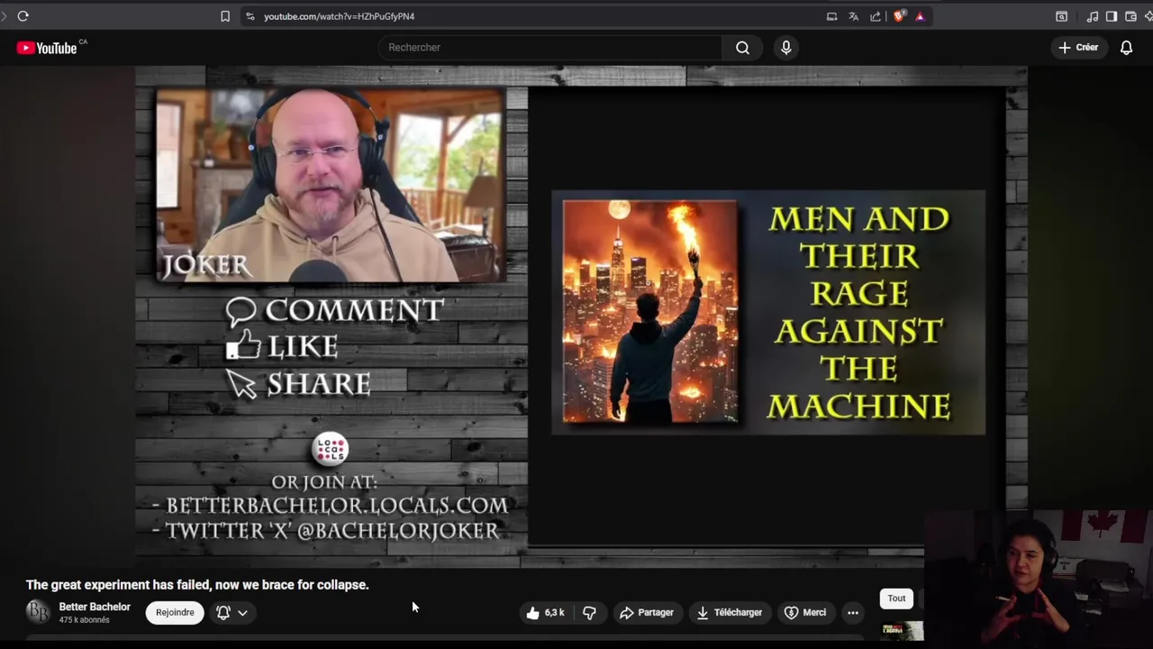
Task: Click the '475 k abonnés' subscriber count
Action: [x=84, y=620]
